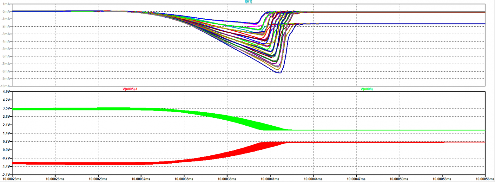
Task: Click the 10.00047ms time axis label
Action: pos(356,179)
